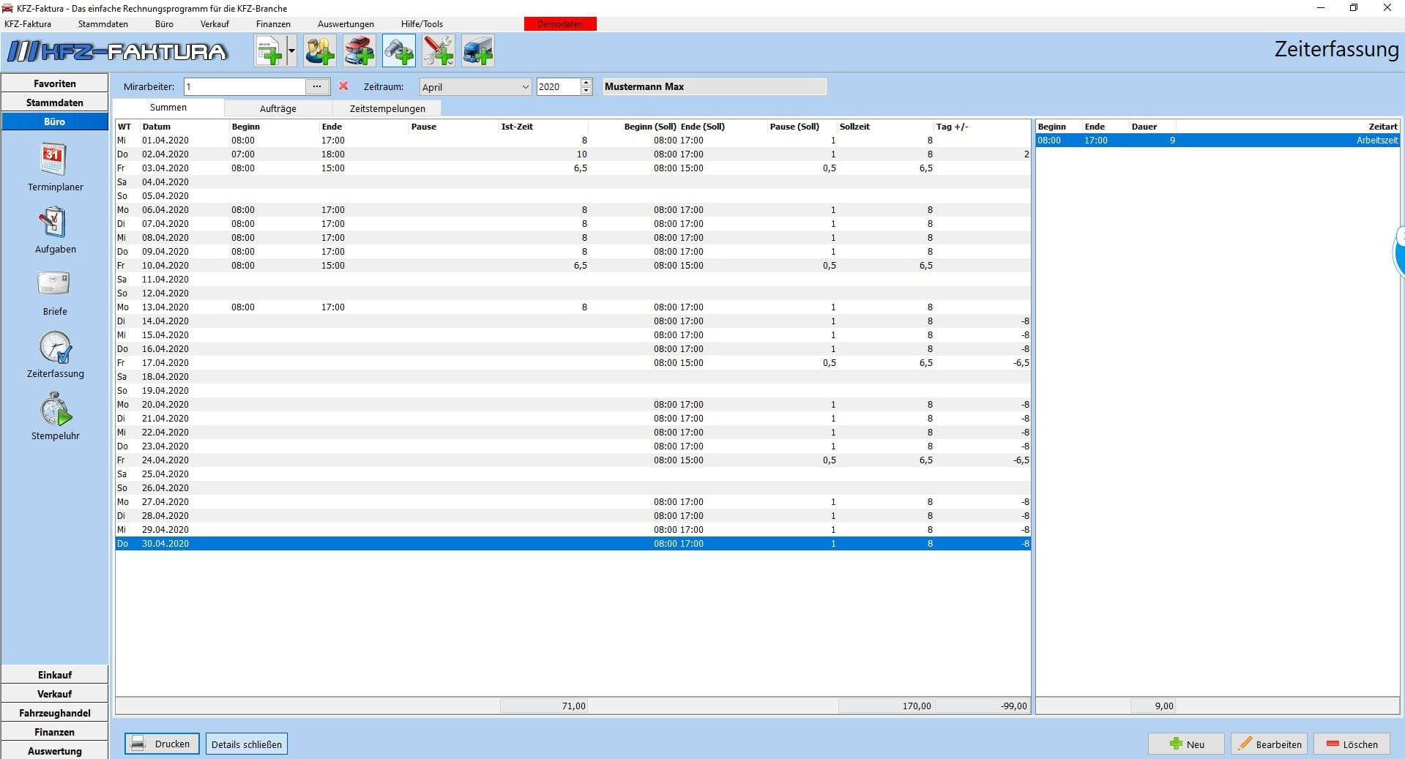
Task: Select the Büro sidebar section
Action: 55,121
